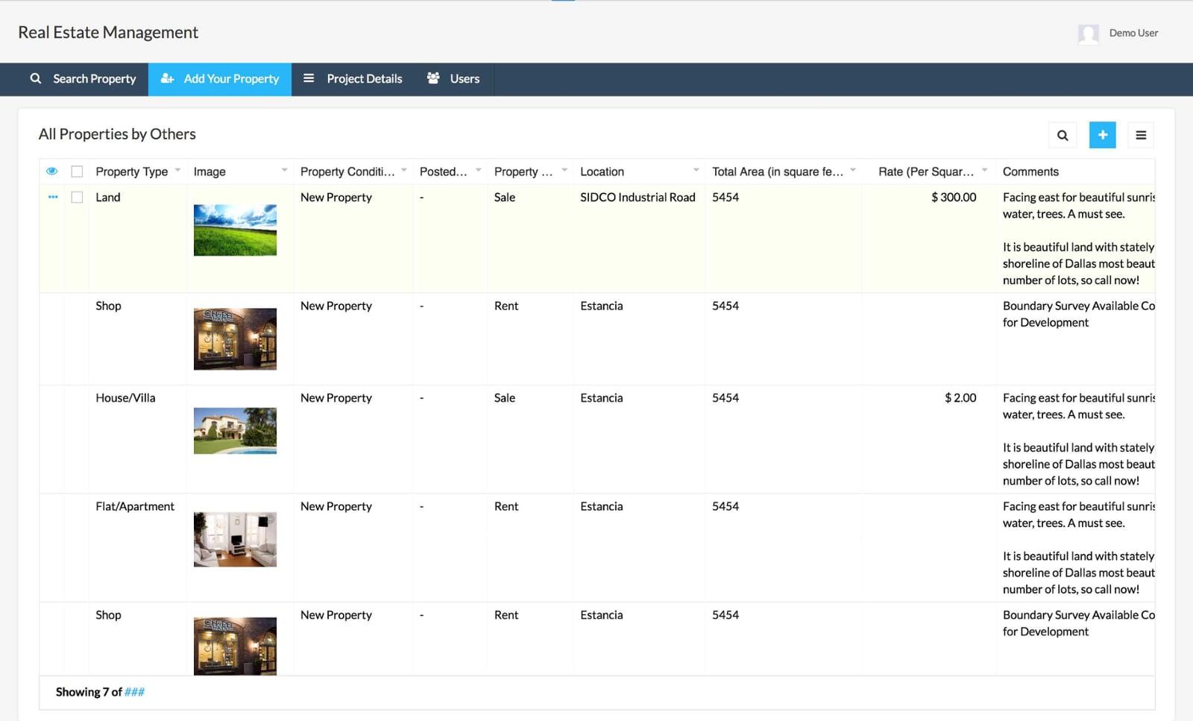Click the magnifier search icon button
The width and height of the screenshot is (1193, 721).
[1063, 135]
